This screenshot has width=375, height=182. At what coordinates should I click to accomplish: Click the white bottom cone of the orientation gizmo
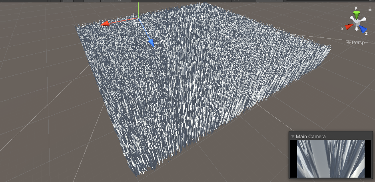357,29
